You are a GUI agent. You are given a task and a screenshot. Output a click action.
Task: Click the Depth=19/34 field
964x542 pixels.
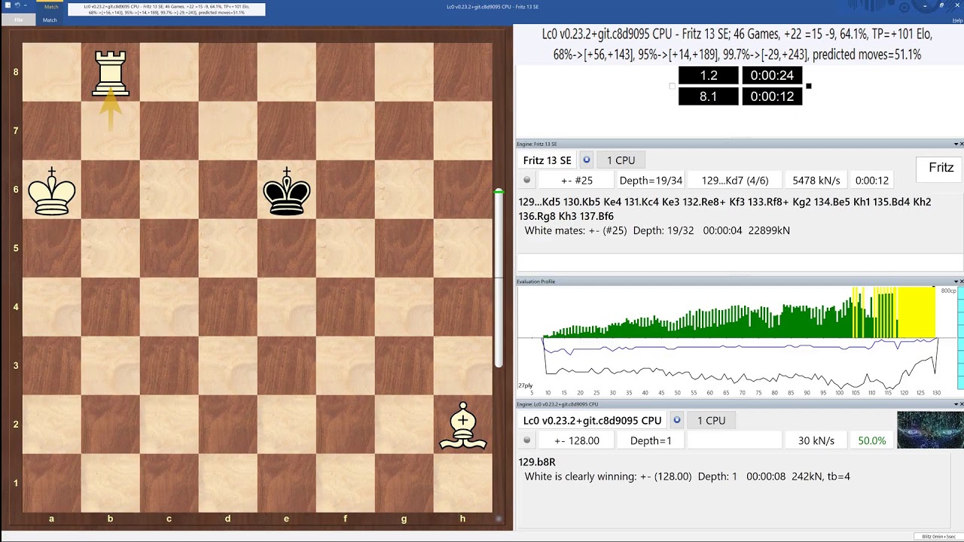click(651, 181)
